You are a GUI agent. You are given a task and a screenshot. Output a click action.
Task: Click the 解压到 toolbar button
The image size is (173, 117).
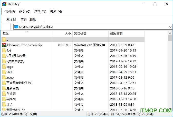pos(11,19)
